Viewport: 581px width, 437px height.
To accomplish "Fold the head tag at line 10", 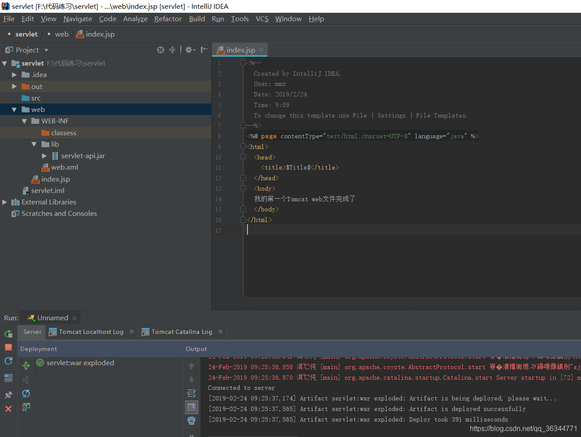I will 243,157.
